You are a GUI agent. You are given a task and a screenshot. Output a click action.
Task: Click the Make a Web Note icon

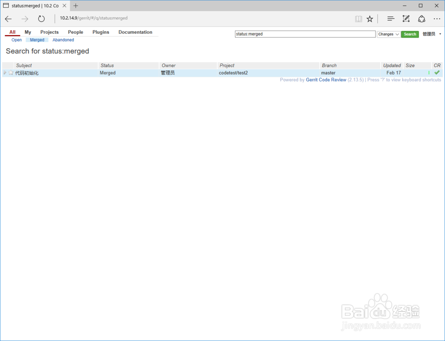coord(406,19)
